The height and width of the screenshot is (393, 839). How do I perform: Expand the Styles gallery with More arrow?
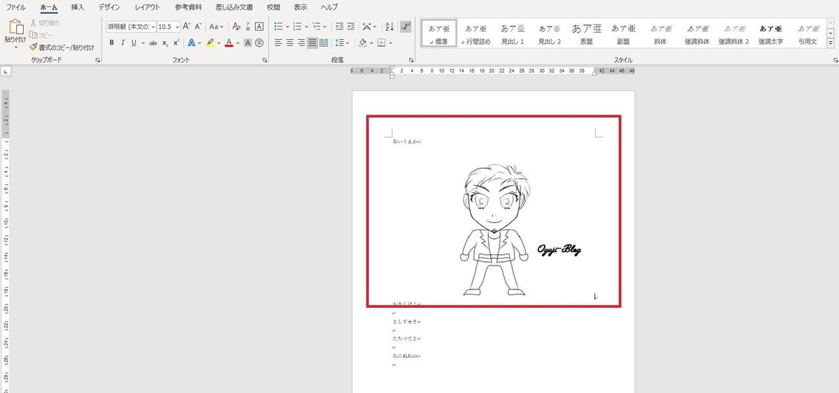tap(831, 43)
